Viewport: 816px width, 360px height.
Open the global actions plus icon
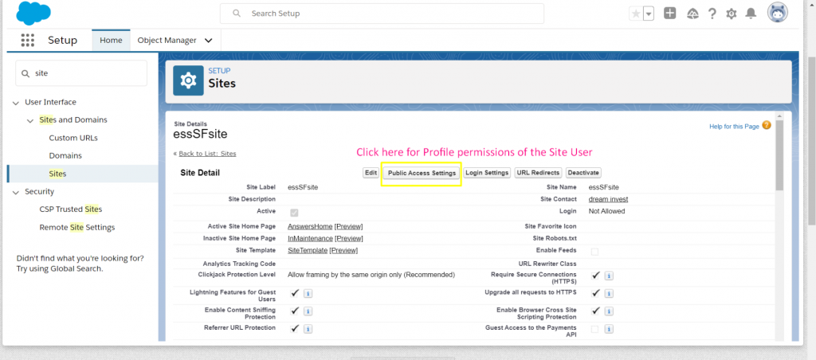point(670,14)
